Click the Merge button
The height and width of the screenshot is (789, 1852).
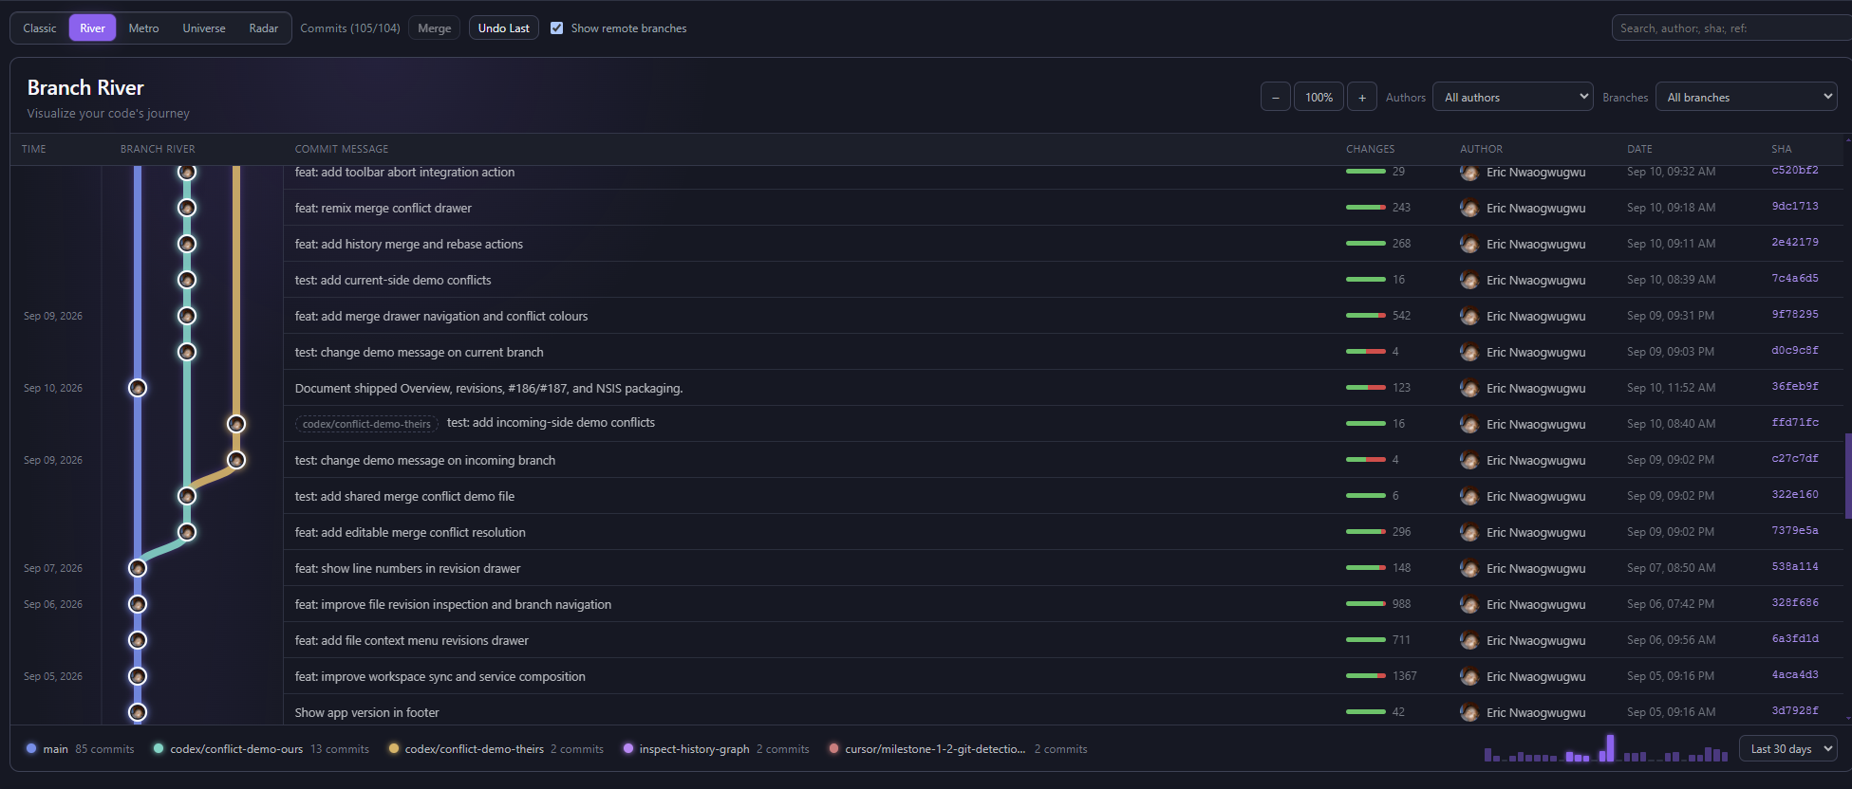(x=435, y=28)
